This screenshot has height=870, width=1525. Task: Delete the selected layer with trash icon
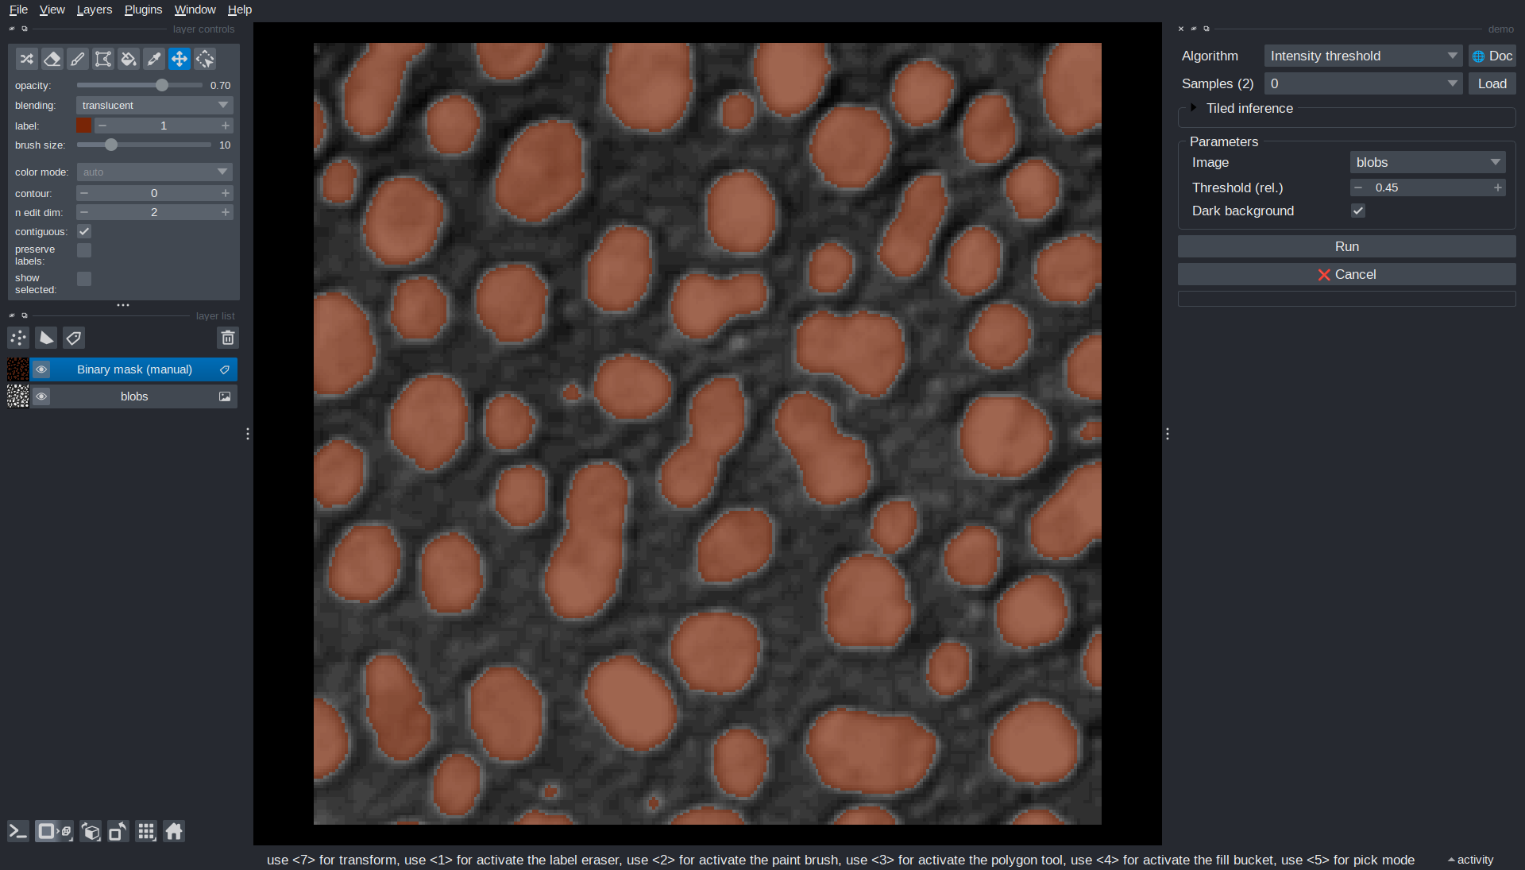[227, 338]
